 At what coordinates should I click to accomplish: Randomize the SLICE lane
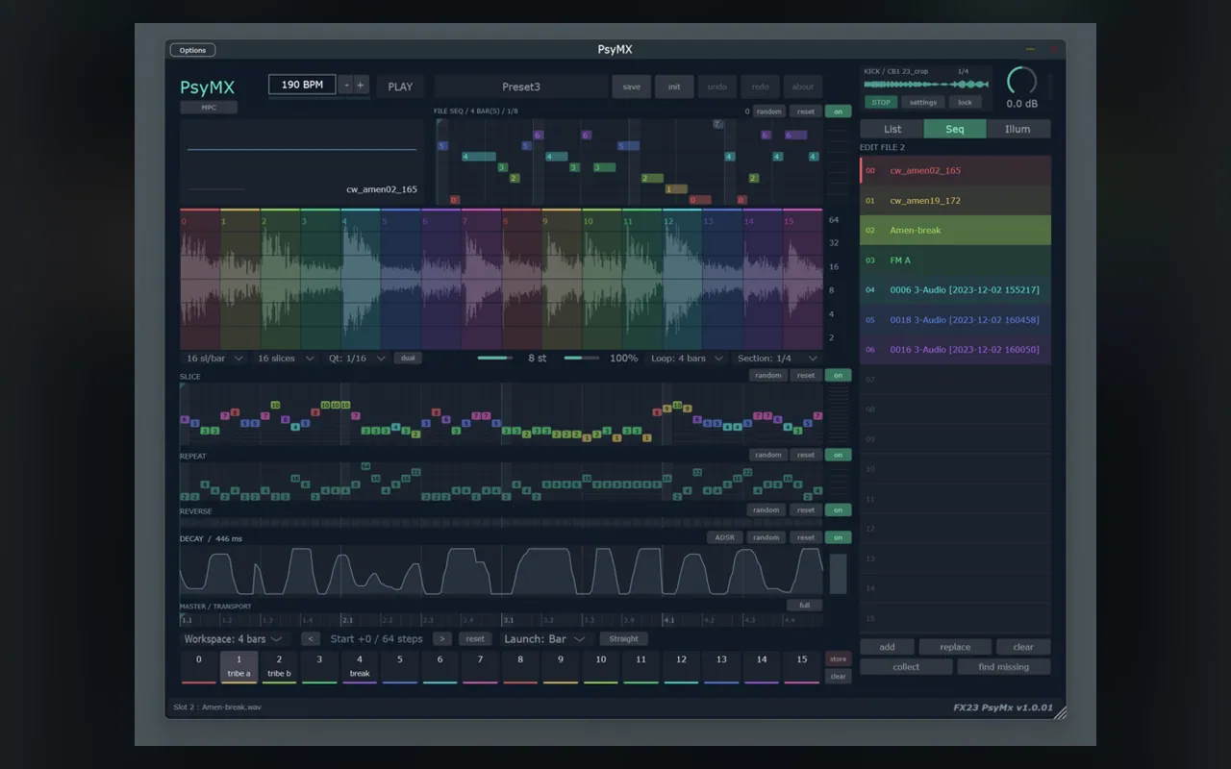tap(767, 376)
